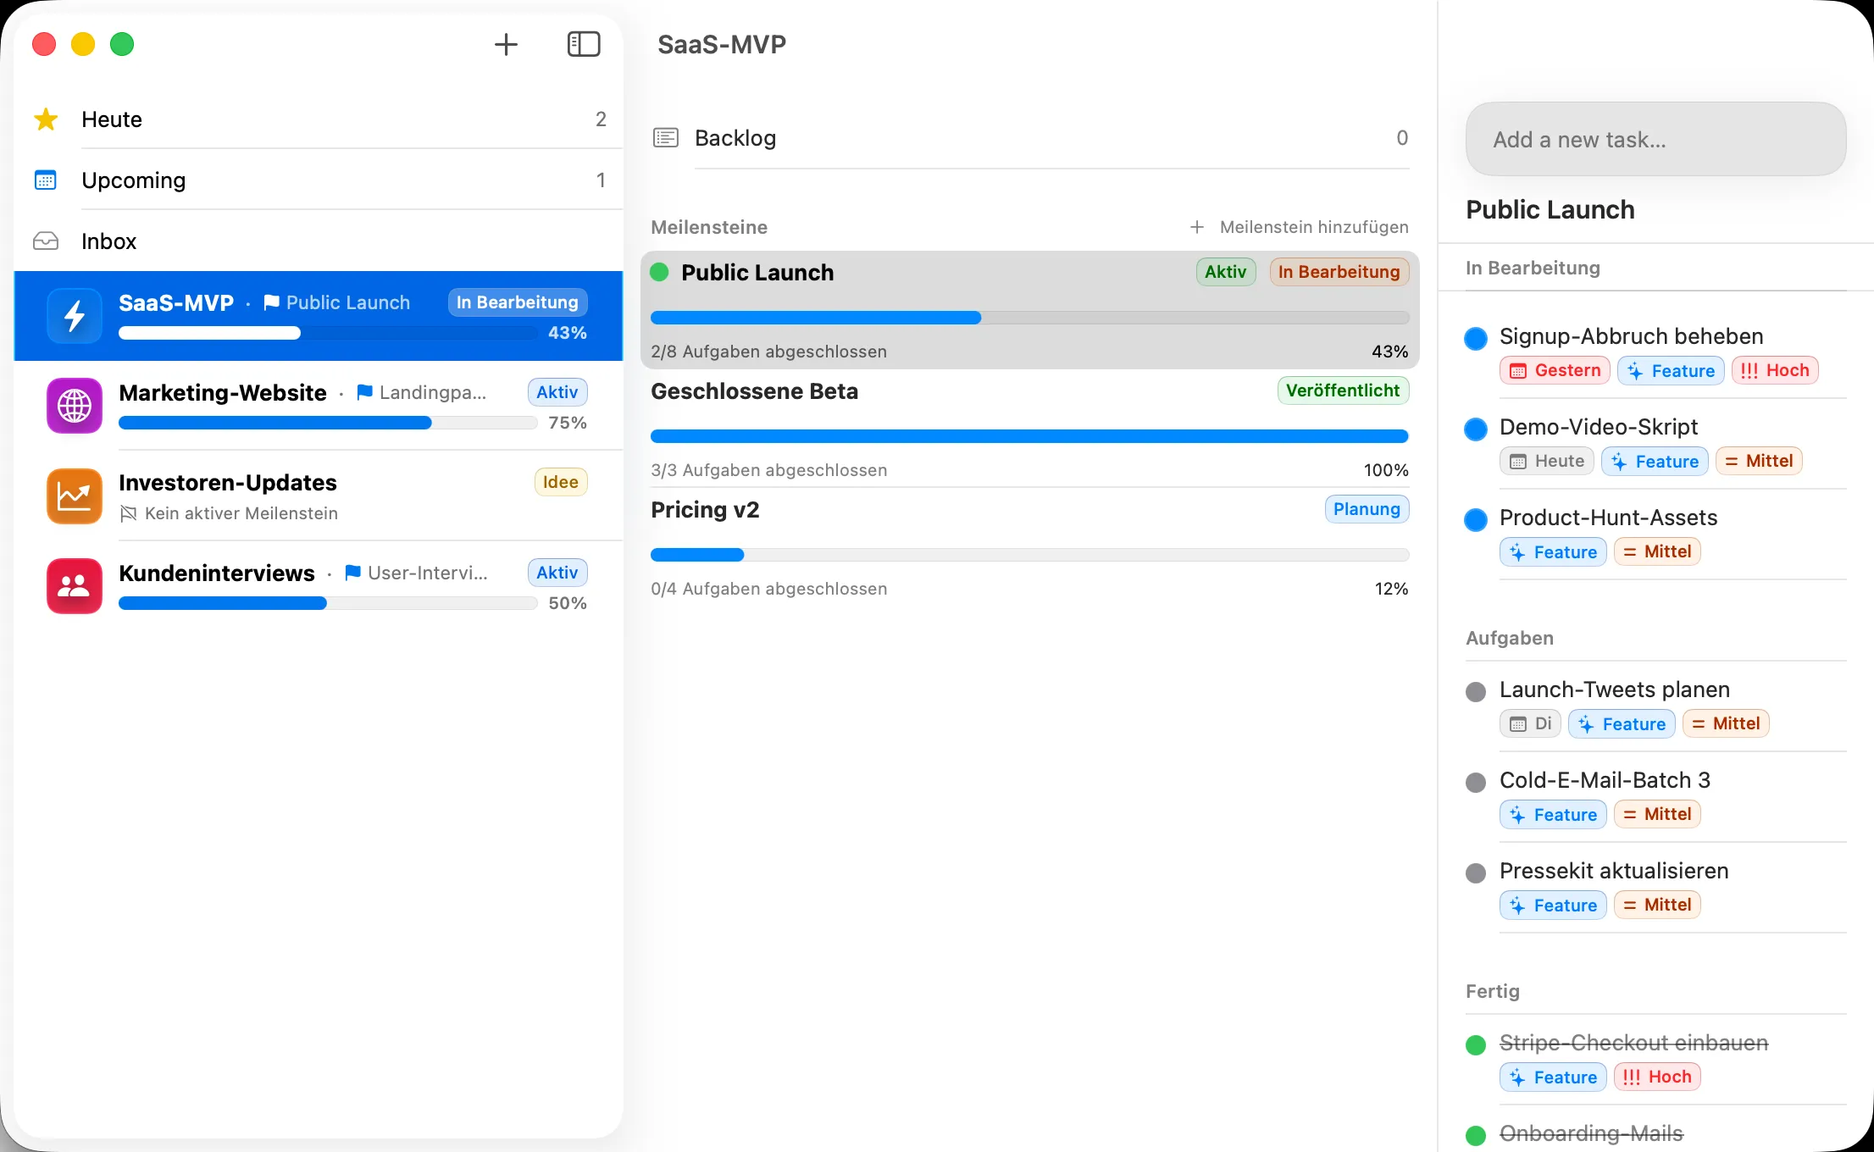The height and width of the screenshot is (1152, 1874).
Task: Open Inbox via the tray icon
Action: pos(46,241)
